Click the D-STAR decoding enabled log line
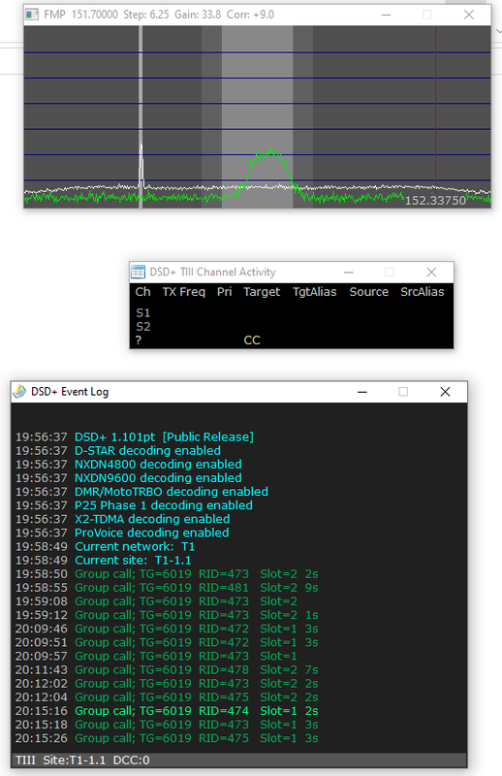 [x=118, y=451]
